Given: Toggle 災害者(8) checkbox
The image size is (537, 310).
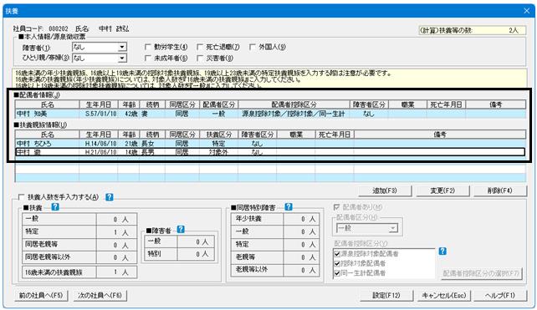Looking at the screenshot, I should (x=201, y=58).
